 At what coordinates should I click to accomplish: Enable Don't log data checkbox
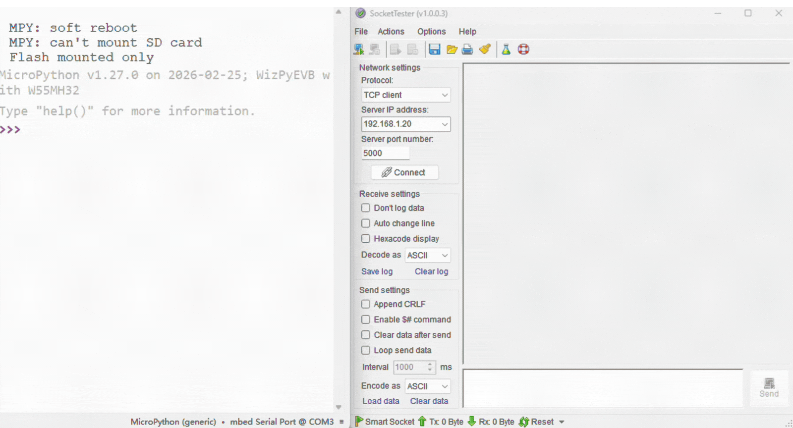(366, 208)
